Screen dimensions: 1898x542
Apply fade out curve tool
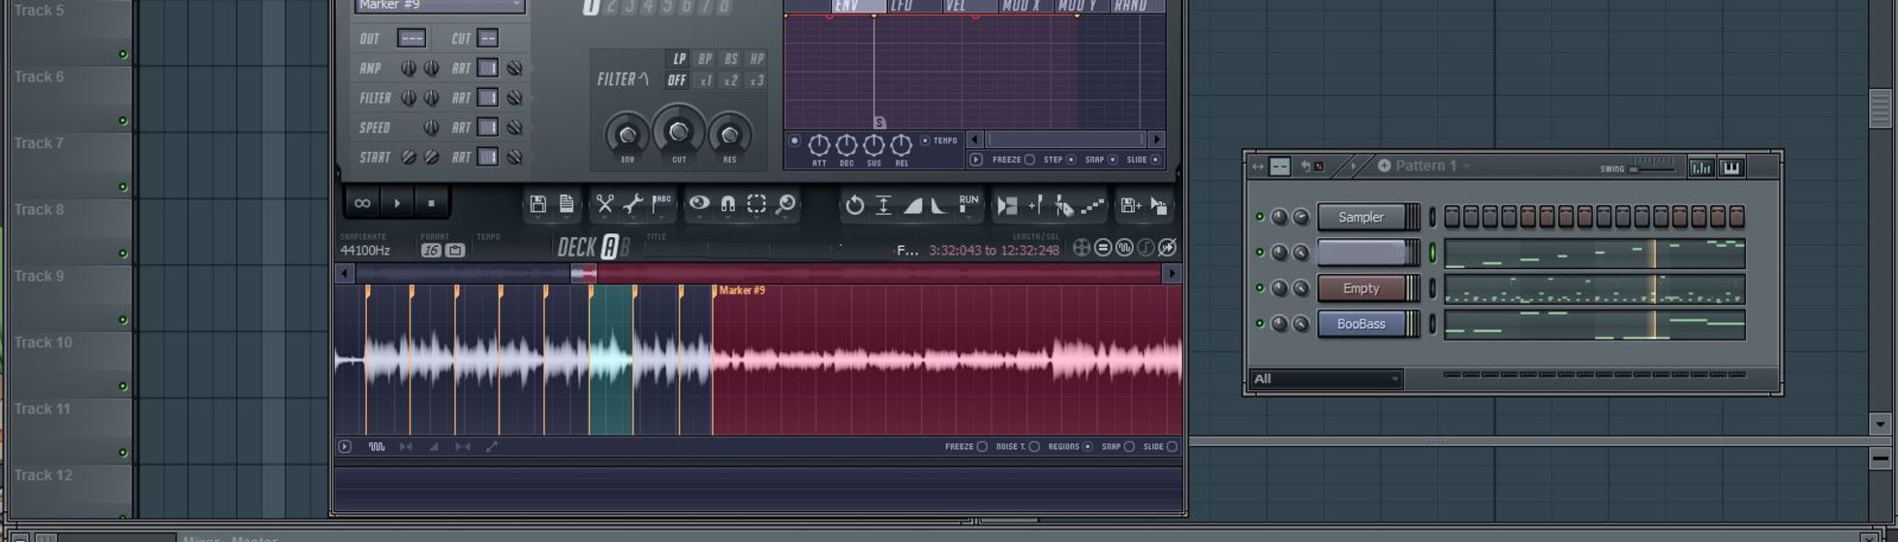938,205
